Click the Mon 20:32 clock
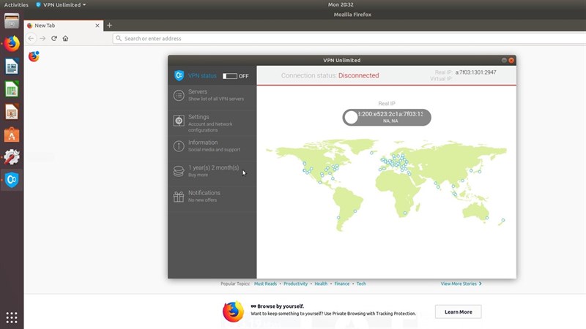The height and width of the screenshot is (329, 586). coord(341,4)
